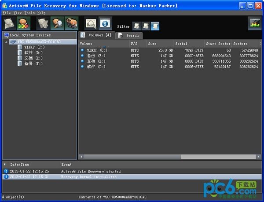
Task: Select 软件 (D:) row in volumes list
Action: pyautogui.click(x=170, y=67)
